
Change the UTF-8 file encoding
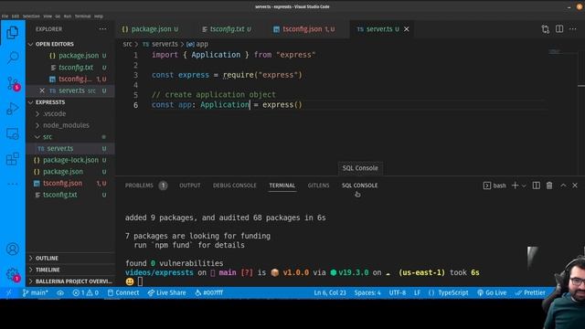[398, 292]
